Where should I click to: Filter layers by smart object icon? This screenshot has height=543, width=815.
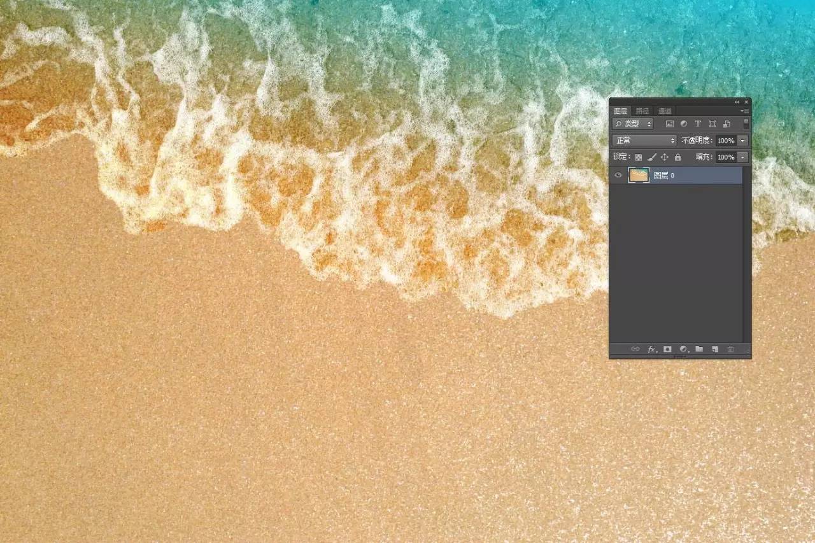tap(726, 124)
